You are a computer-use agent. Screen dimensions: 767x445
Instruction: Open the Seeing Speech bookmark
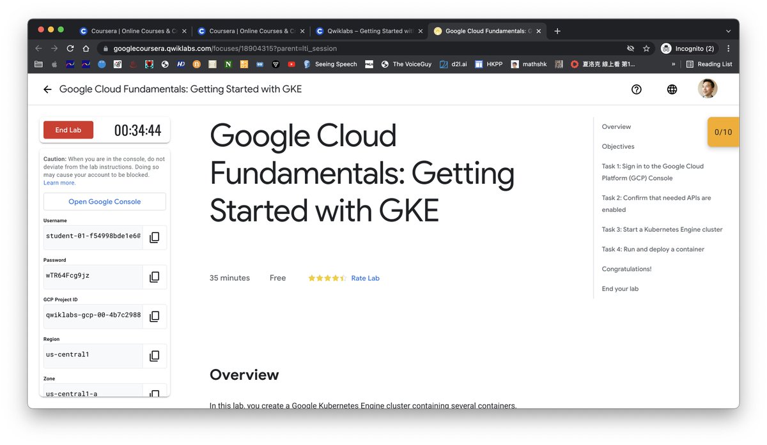click(330, 64)
